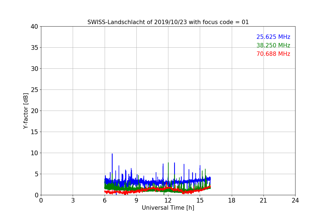Click the x-axis tick label 3
The height and width of the screenshot is (219, 328).
[73, 200]
